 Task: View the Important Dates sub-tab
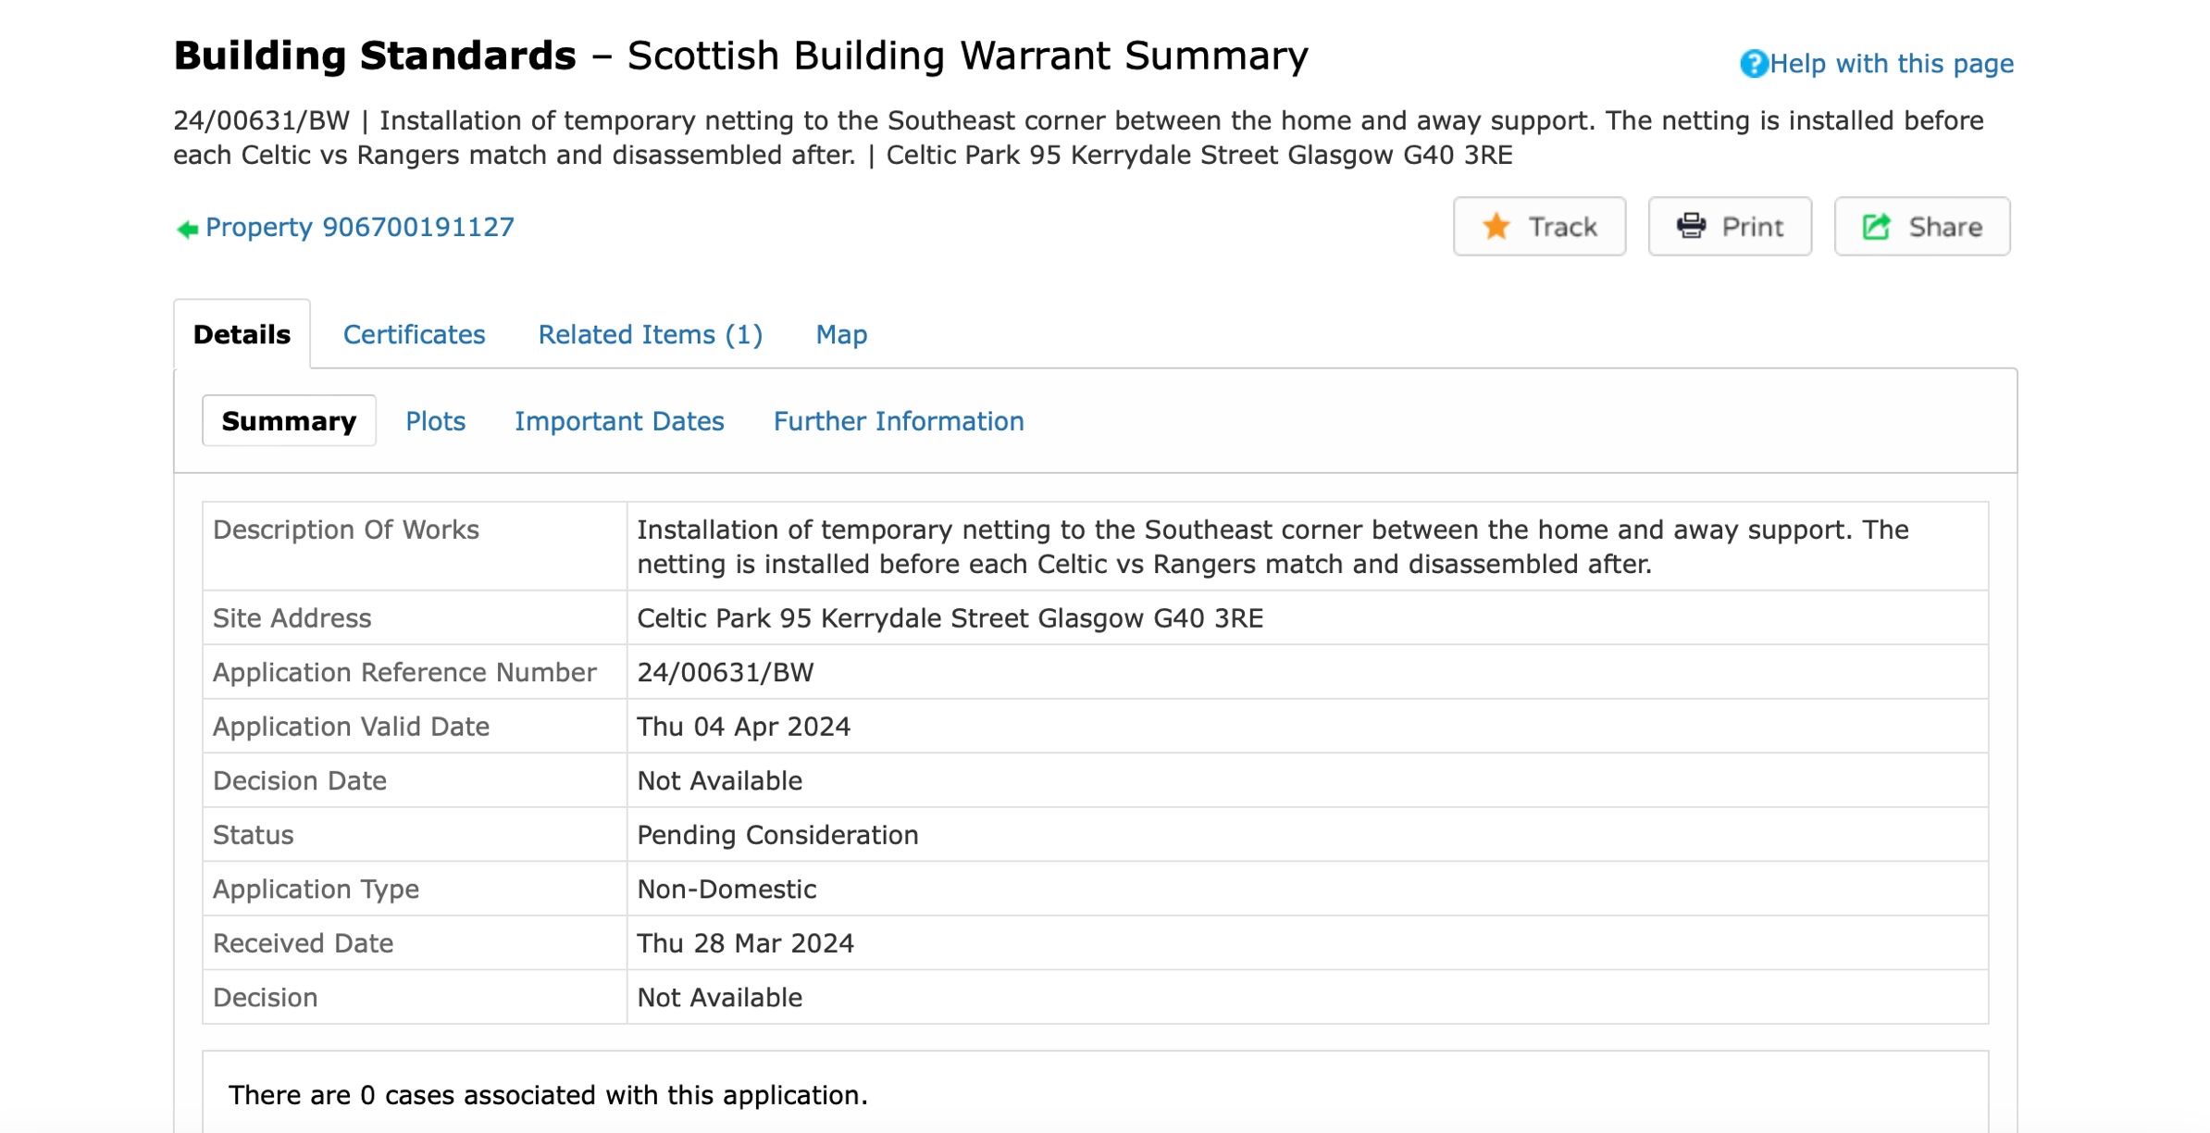point(618,421)
